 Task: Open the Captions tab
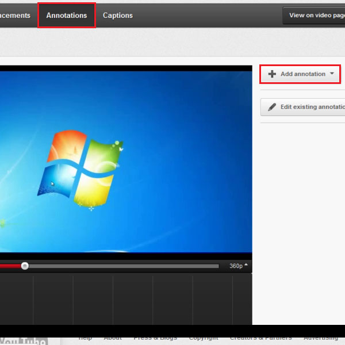coord(118,16)
